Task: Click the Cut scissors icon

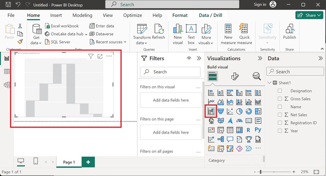Action: 20,26
